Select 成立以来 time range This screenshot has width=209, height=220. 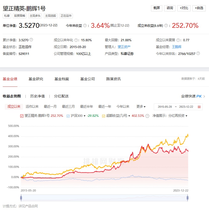pos(14,107)
